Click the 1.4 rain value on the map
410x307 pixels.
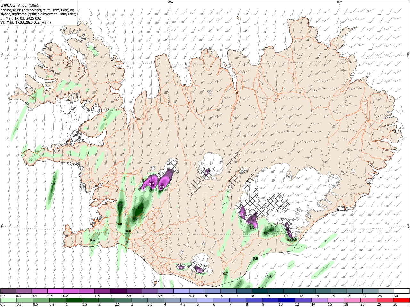click(140, 208)
